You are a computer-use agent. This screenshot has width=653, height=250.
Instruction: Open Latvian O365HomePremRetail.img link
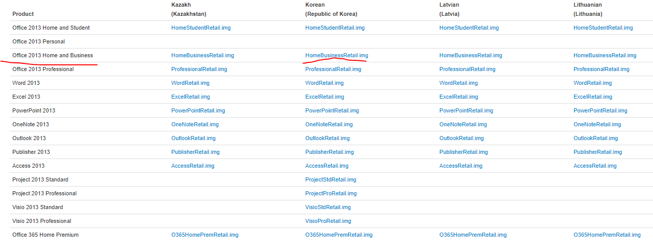coord(473,235)
